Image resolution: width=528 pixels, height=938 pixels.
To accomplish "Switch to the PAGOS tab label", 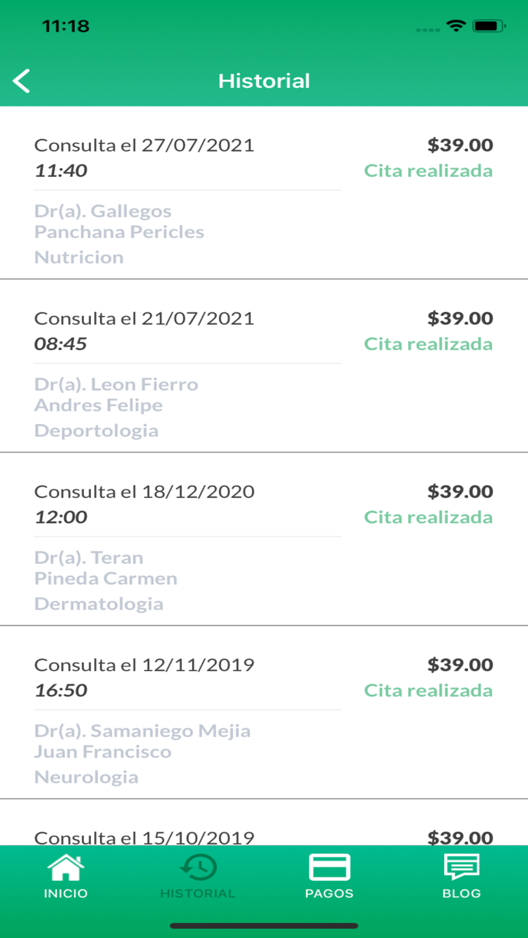I will point(329,894).
